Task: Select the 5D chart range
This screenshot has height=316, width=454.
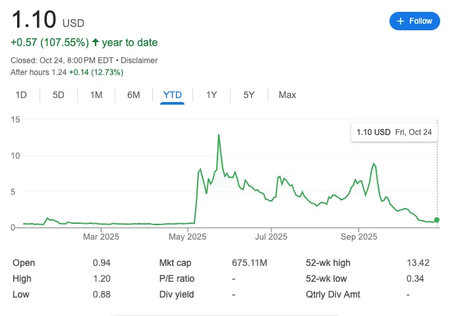Action: tap(59, 95)
